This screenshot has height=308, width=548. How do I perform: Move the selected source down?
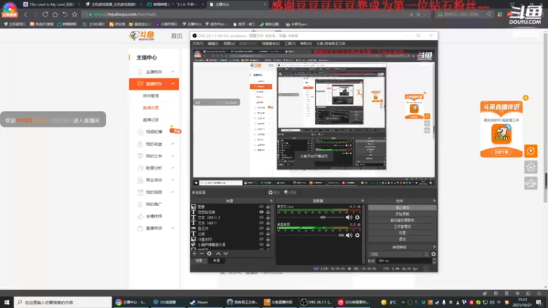226,253
